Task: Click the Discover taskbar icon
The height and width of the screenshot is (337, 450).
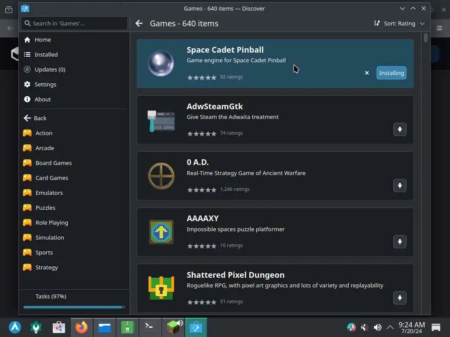Action: click(x=196, y=327)
